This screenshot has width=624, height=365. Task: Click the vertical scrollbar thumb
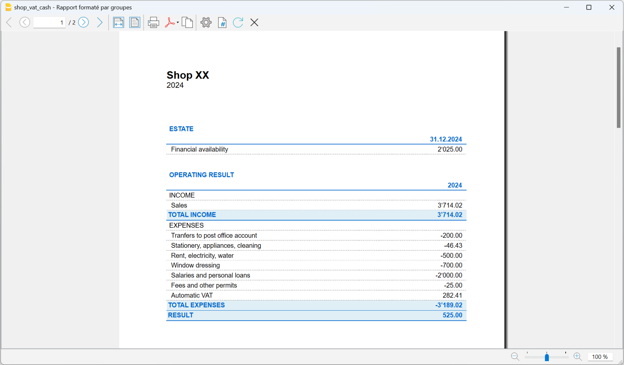(x=618, y=87)
